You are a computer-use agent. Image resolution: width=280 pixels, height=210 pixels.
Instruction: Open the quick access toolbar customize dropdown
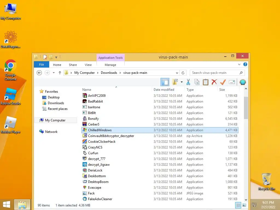56,57
